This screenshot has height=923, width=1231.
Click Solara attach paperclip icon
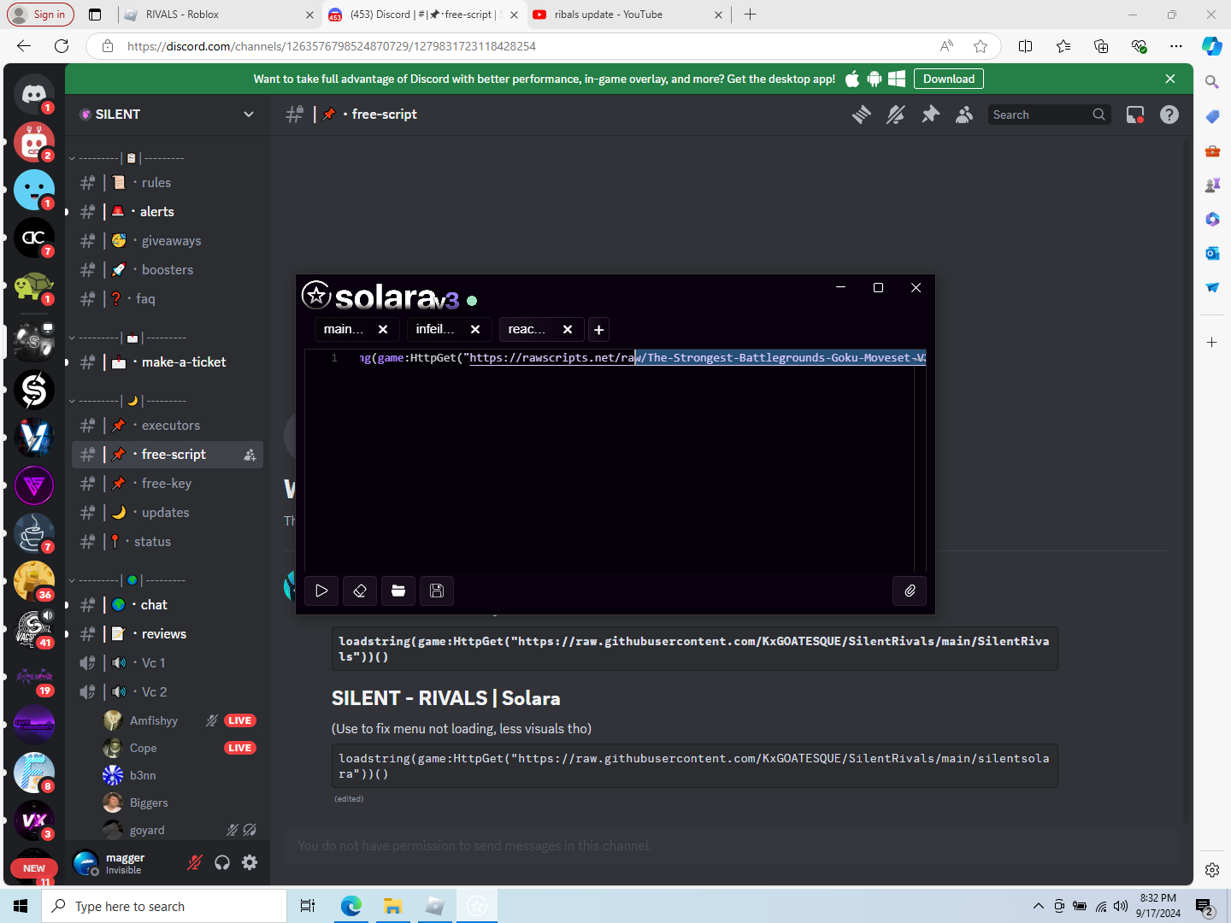[910, 591]
